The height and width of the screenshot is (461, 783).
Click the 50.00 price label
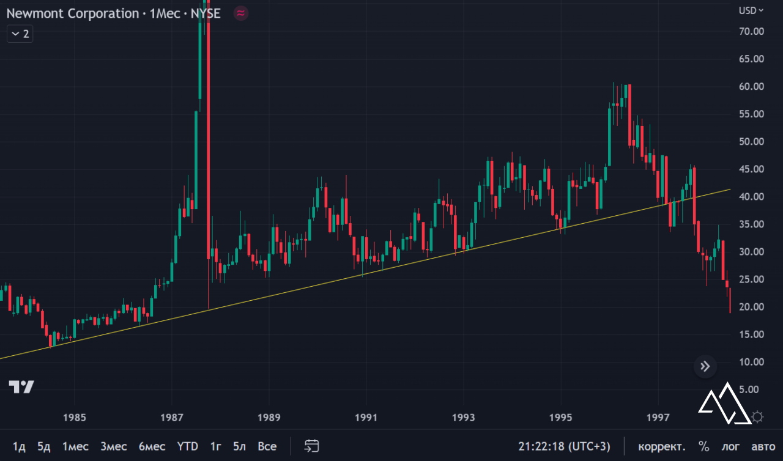pos(751,141)
